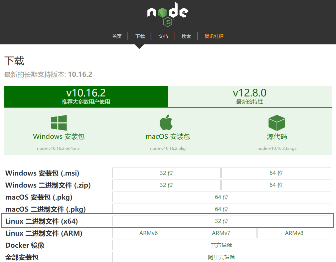Click the Windows 二进制文件 (.zip) row label
Image resolution: width=336 pixels, height=262 pixels.
[x=48, y=185]
